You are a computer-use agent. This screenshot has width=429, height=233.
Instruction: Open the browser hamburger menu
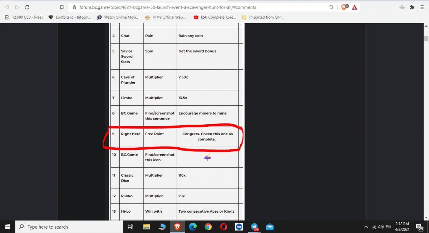click(x=422, y=7)
